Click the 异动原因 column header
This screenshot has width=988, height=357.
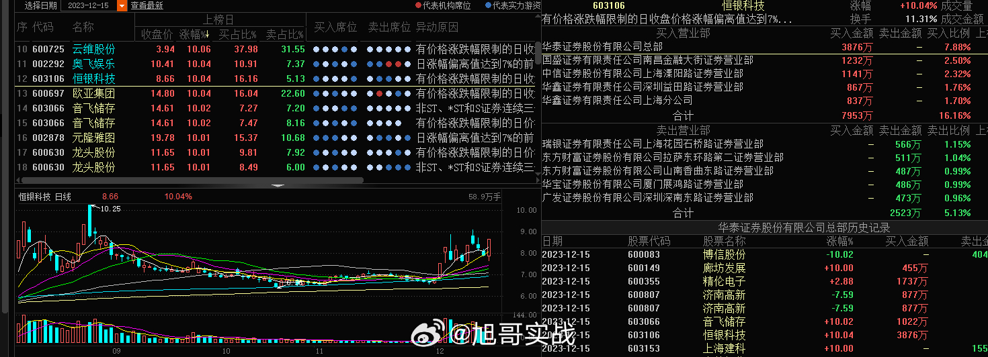pos(437,27)
